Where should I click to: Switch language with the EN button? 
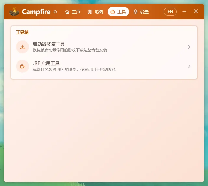pos(170,12)
